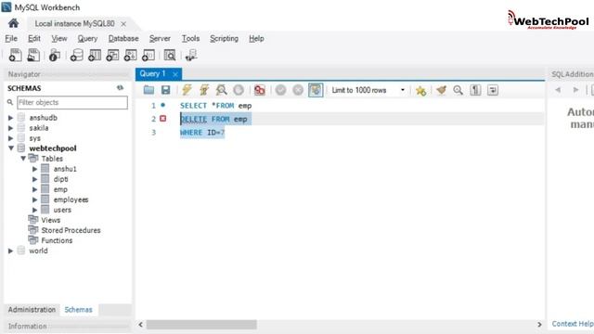The image size is (594, 334).
Task: Open the Database menu
Action: click(x=123, y=39)
